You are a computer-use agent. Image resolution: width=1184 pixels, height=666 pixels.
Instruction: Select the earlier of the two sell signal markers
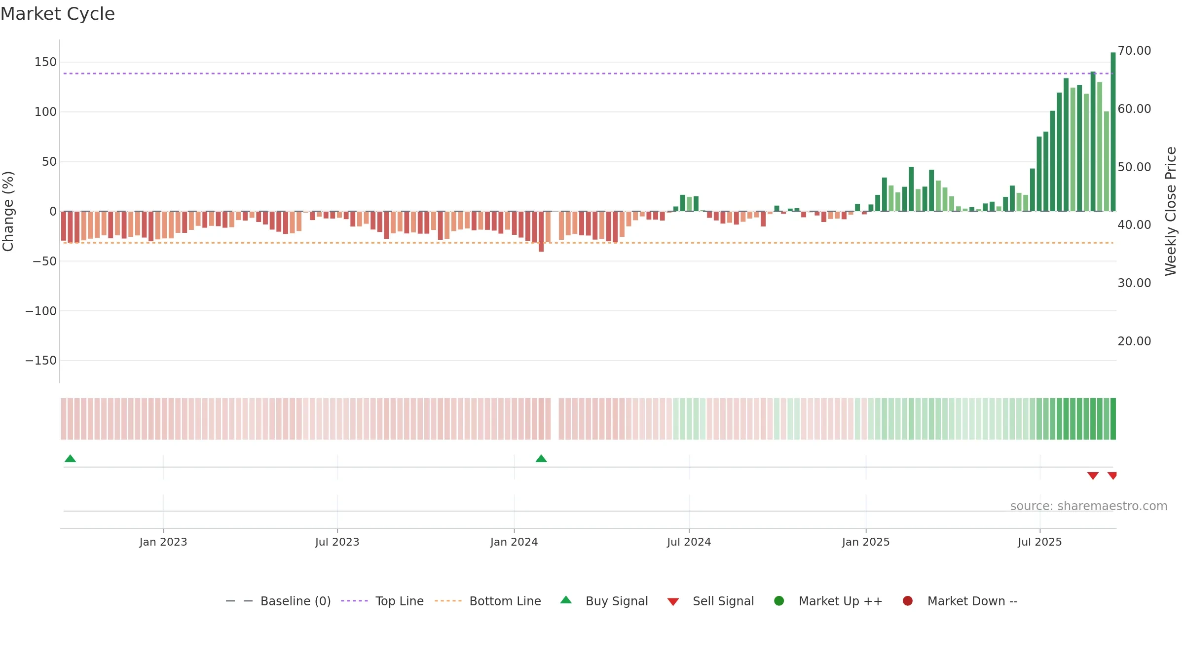(1093, 476)
